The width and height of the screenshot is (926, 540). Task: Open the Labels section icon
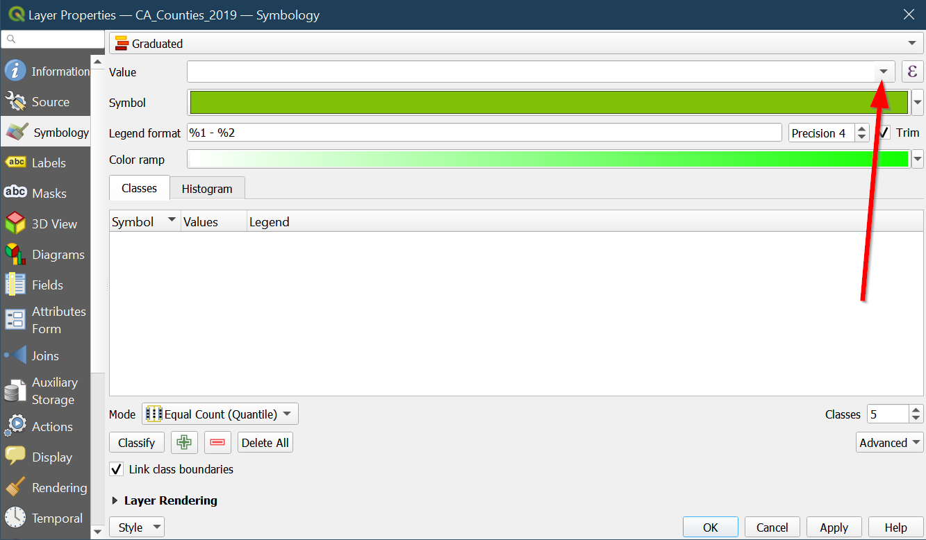(15, 162)
